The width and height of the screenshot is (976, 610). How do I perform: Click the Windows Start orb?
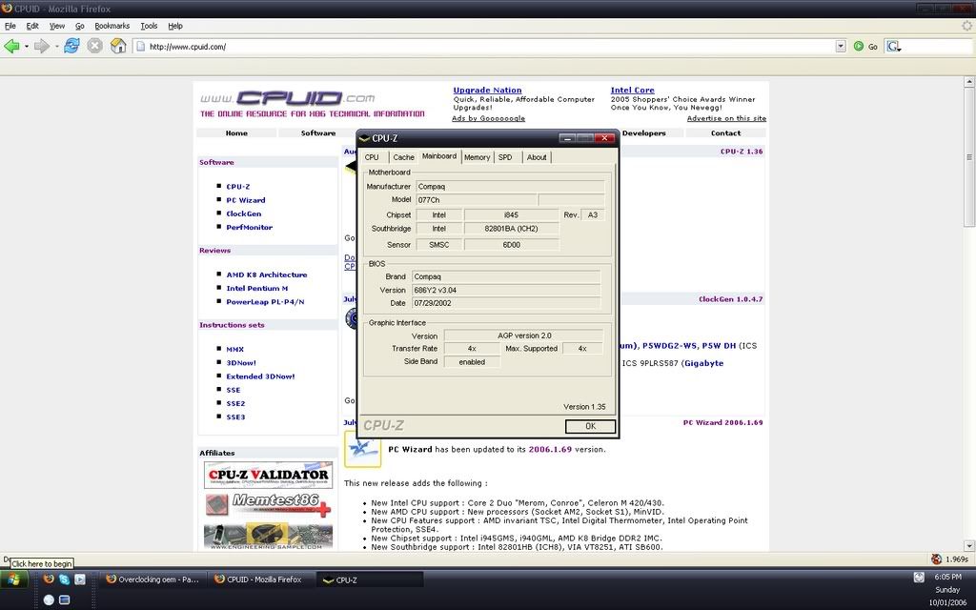click(15, 579)
